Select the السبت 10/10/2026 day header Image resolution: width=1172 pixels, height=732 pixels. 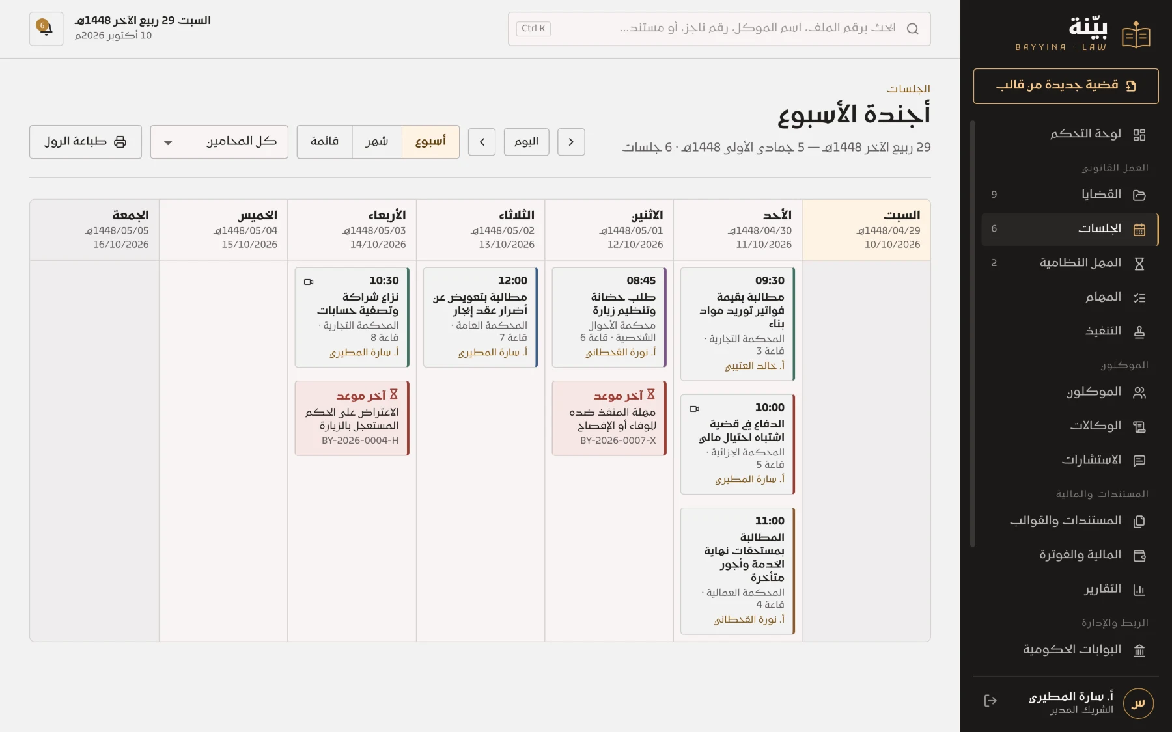coord(867,230)
